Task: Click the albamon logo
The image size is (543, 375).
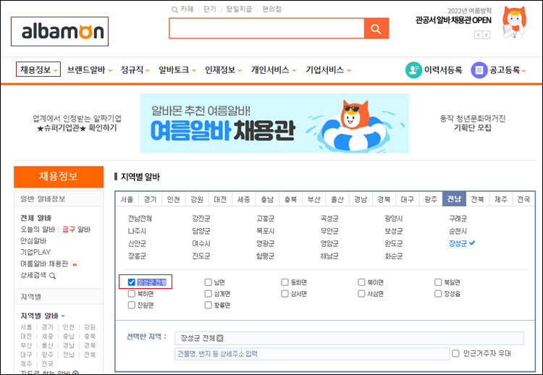Action: [x=63, y=32]
